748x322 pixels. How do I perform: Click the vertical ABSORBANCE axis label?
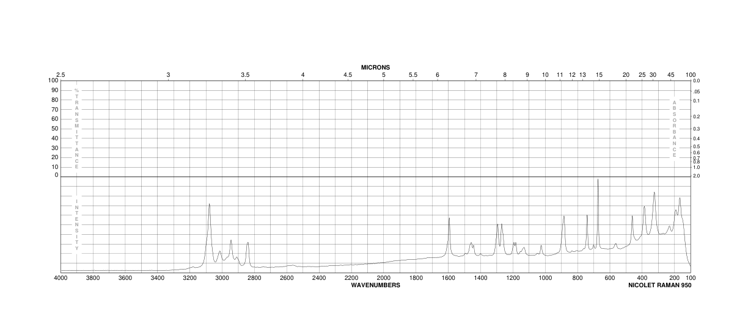675,129
